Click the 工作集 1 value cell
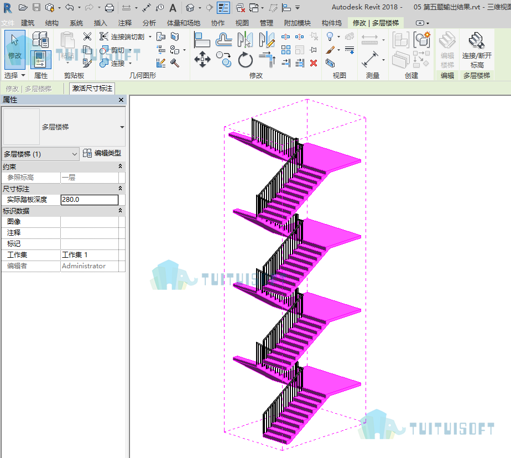The image size is (511, 458). point(89,255)
